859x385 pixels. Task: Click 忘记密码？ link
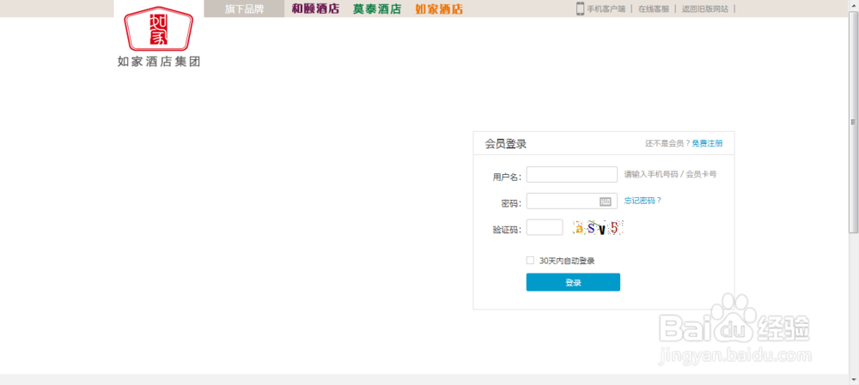pyautogui.click(x=643, y=201)
